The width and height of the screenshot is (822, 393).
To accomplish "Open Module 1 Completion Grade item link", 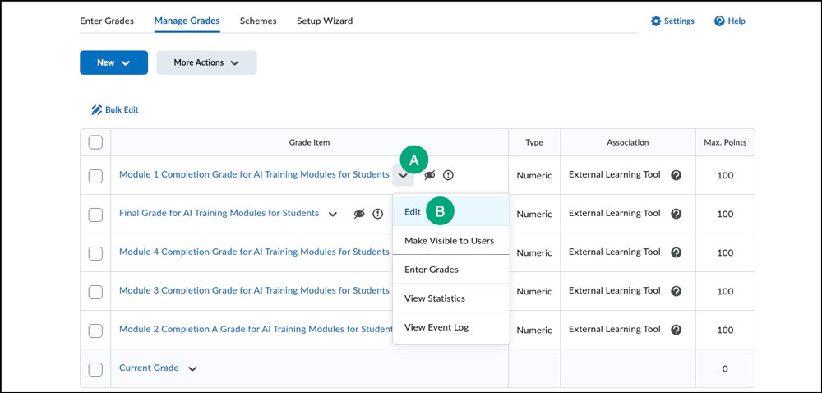I will (254, 175).
